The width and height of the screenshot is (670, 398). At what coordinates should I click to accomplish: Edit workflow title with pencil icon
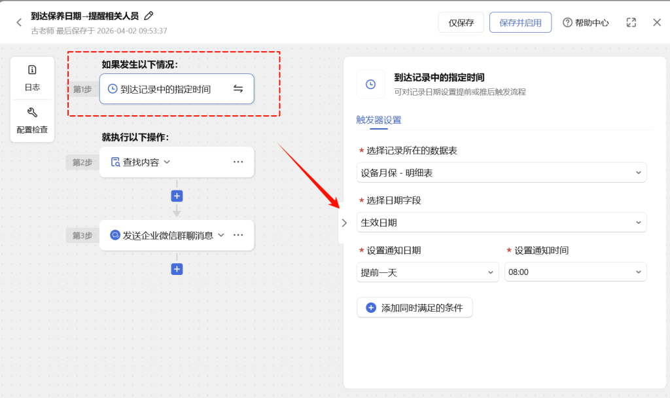(x=149, y=16)
